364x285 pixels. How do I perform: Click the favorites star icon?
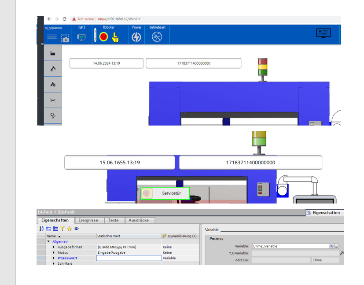(69, 229)
